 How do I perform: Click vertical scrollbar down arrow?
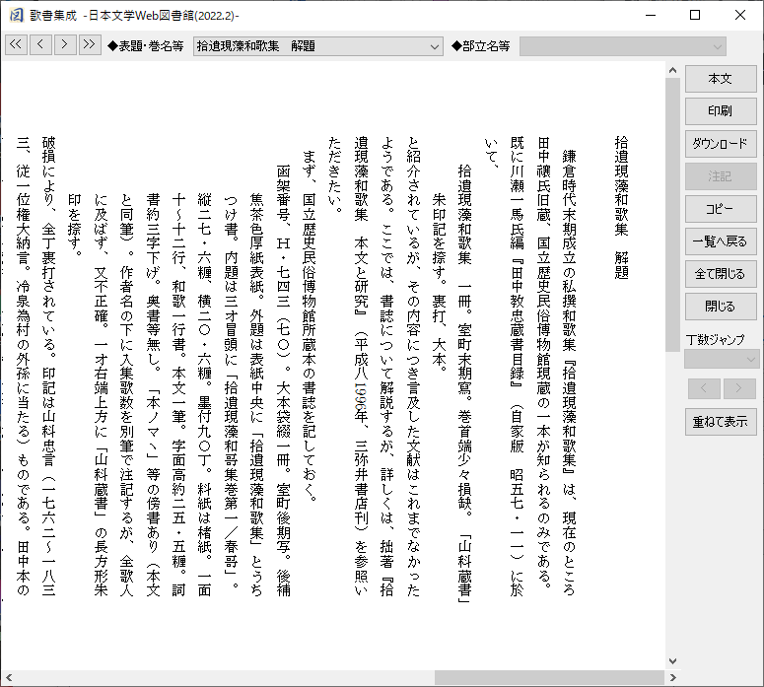[673, 661]
